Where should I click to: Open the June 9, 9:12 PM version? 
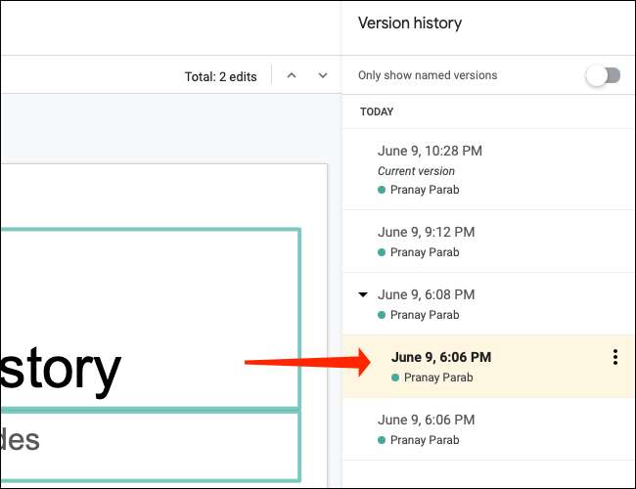[426, 232]
